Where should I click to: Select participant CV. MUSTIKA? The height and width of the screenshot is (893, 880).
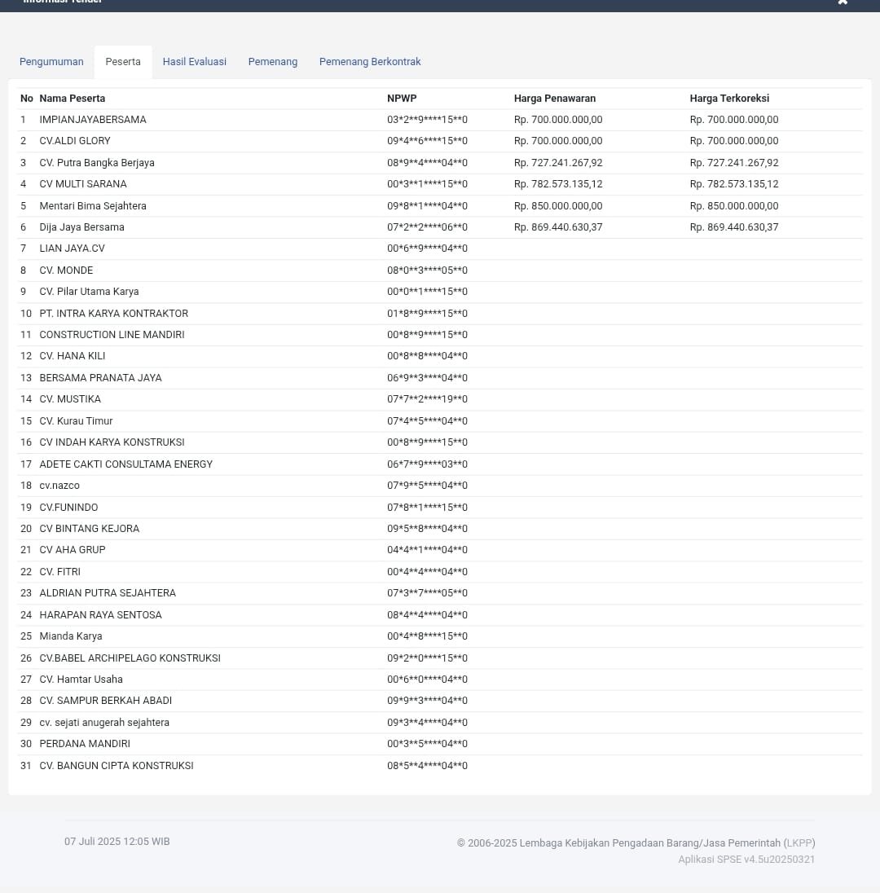70,399
